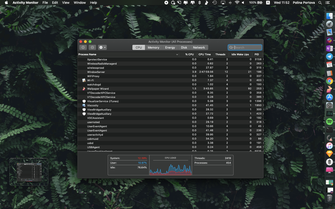Open the search magnifier options dropdown
The height and width of the screenshot is (209, 335).
231,47
